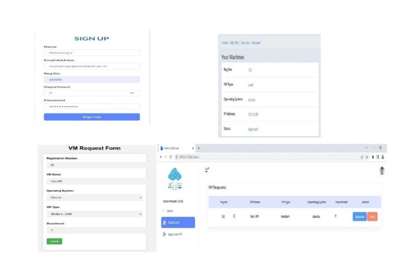
Task: Click Registration Number field in VM Request Form
Action: point(96,165)
